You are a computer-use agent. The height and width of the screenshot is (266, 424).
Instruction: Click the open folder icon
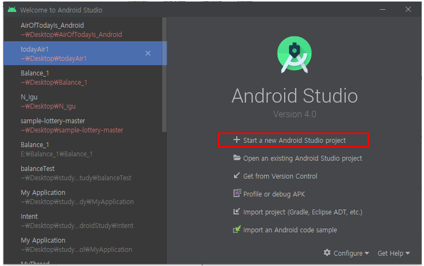coord(237,158)
